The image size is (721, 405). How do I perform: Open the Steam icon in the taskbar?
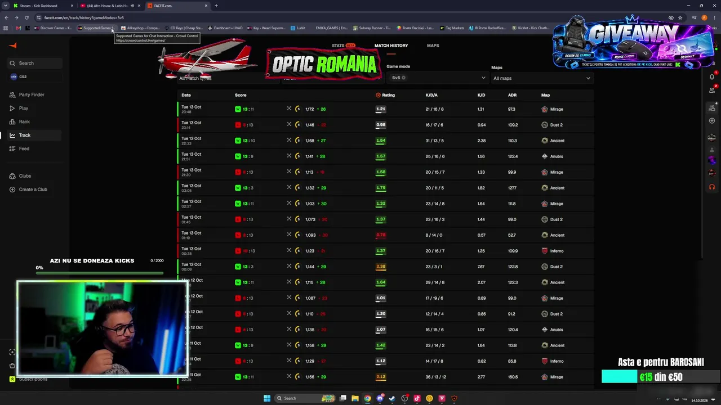392,398
